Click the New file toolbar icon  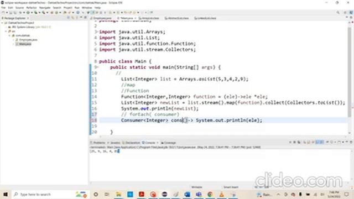click(3, 13)
